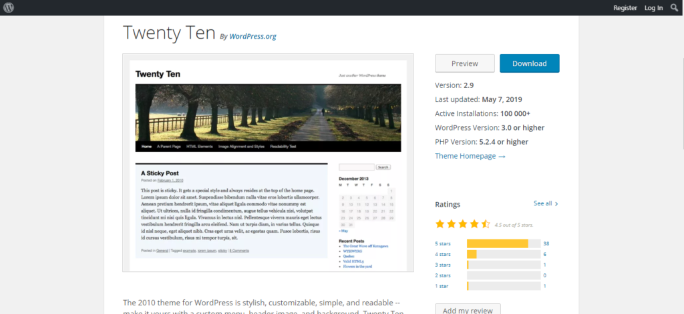684x314 pixels.
Task: Click the Twenty Ten theme screenshot
Action: click(x=268, y=163)
